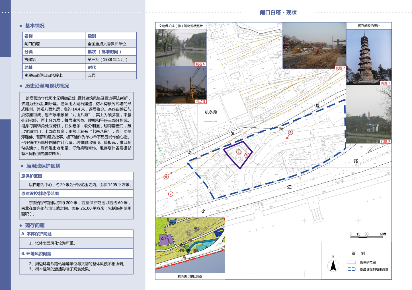
Task: Click the 图例 legend title
Action: tap(358, 253)
